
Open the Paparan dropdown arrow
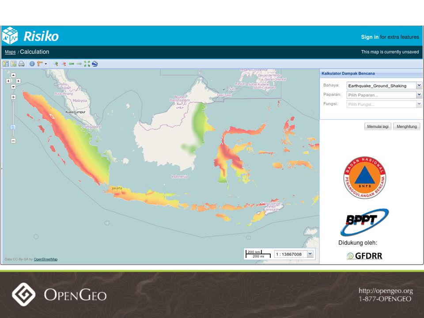[x=419, y=95]
